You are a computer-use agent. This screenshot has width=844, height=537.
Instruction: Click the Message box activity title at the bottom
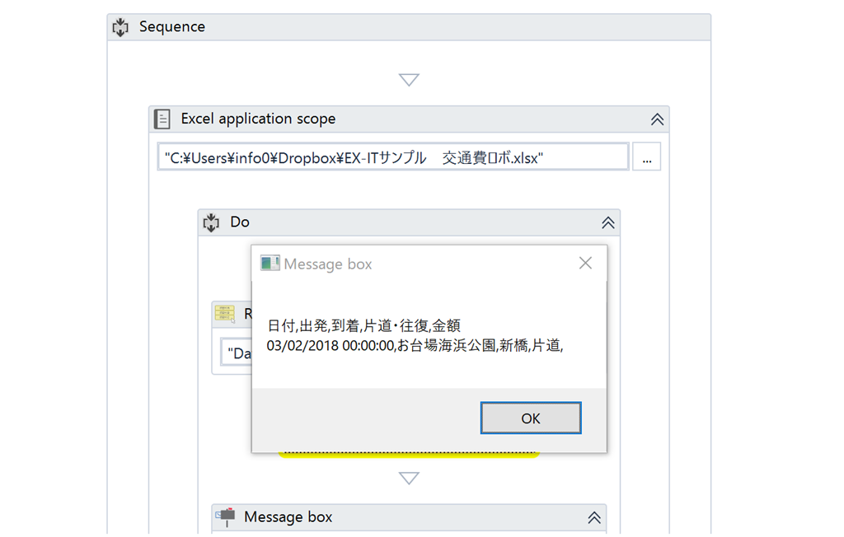[288, 517]
